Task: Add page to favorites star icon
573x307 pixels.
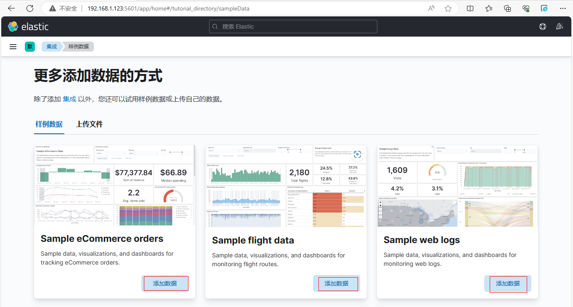Action: pos(448,8)
